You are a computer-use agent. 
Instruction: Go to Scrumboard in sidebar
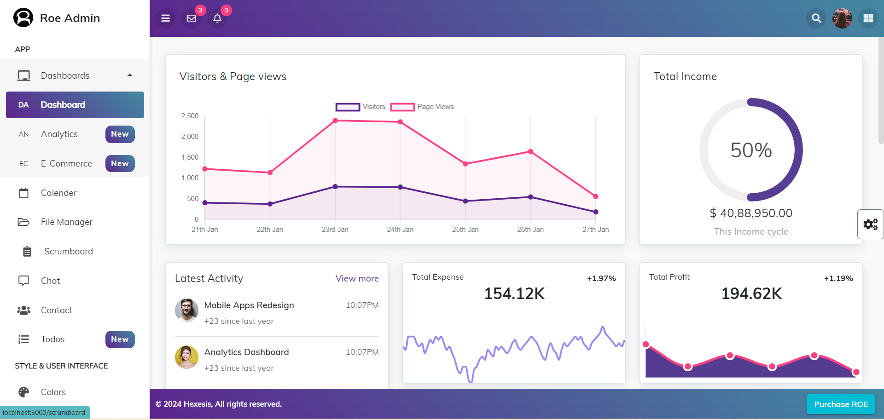pyautogui.click(x=68, y=252)
